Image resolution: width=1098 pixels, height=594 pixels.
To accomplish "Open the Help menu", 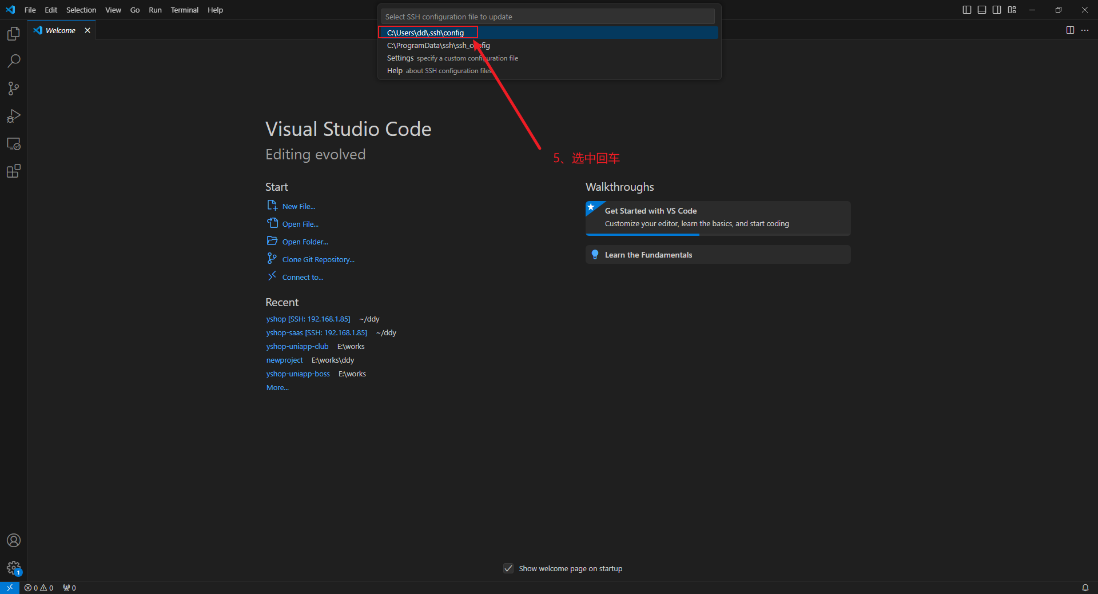I will coord(215,10).
